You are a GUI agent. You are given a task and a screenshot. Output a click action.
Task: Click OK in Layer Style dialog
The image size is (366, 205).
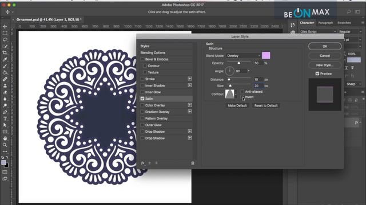[x=325, y=46]
